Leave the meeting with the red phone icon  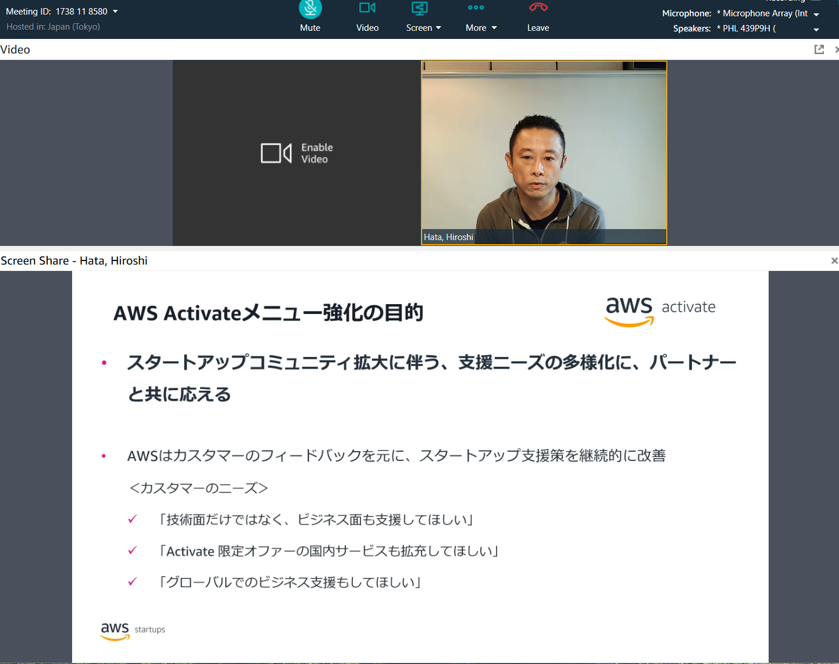click(538, 16)
